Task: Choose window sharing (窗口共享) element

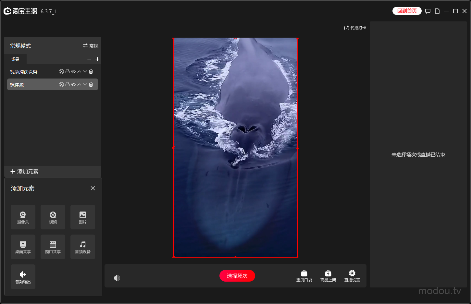Action: (53, 247)
